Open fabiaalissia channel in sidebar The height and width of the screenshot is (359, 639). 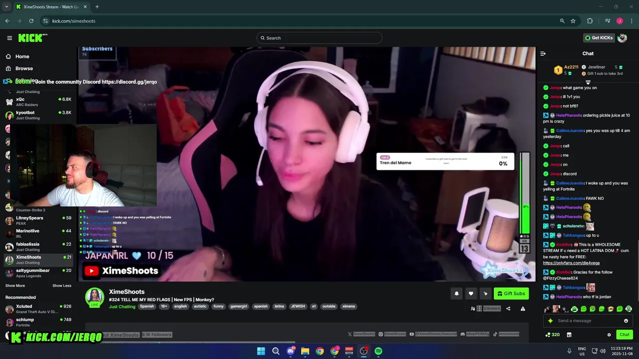click(39, 247)
